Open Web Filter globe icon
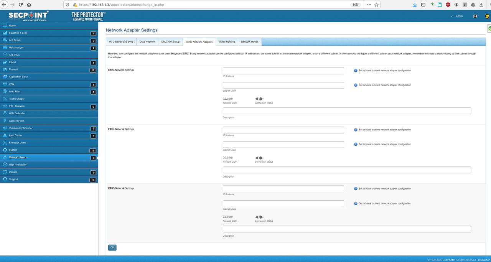Viewport: 491px width, 262px height. tap(5, 91)
